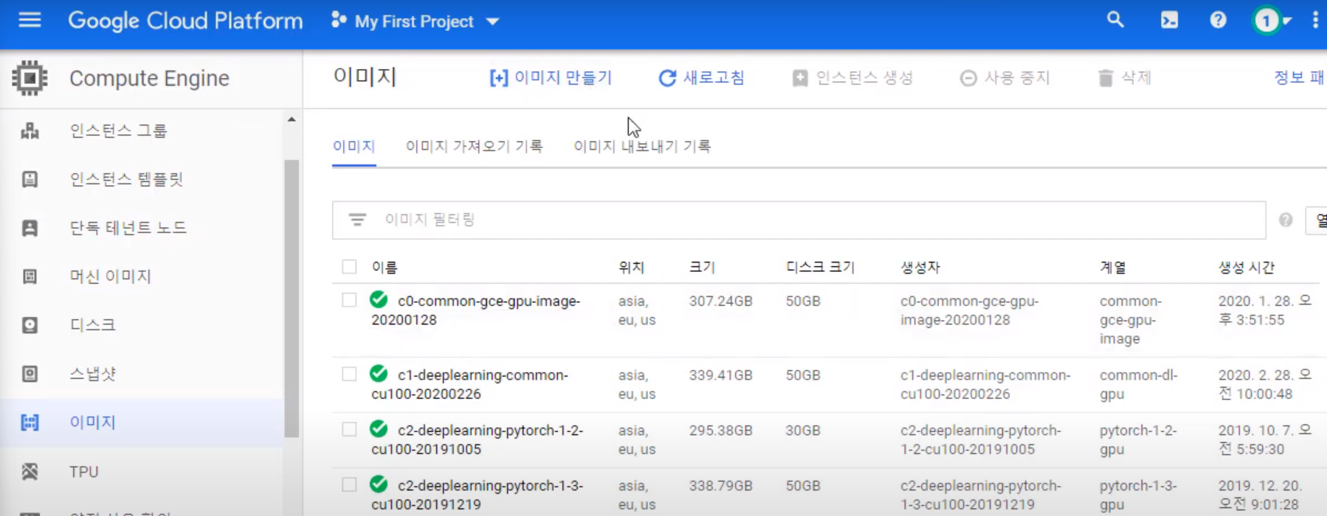The height and width of the screenshot is (516, 1327).
Task: Click 인스턴스 생성 button
Action: tap(852, 77)
